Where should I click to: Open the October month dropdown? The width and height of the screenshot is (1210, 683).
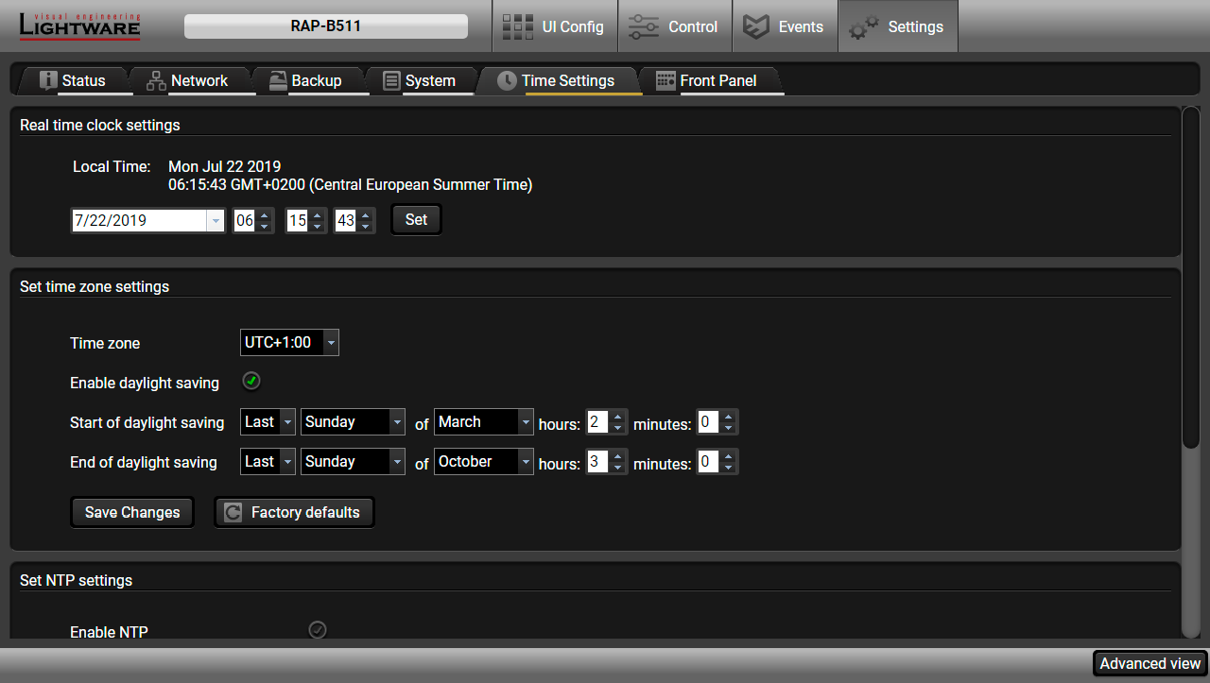point(484,461)
